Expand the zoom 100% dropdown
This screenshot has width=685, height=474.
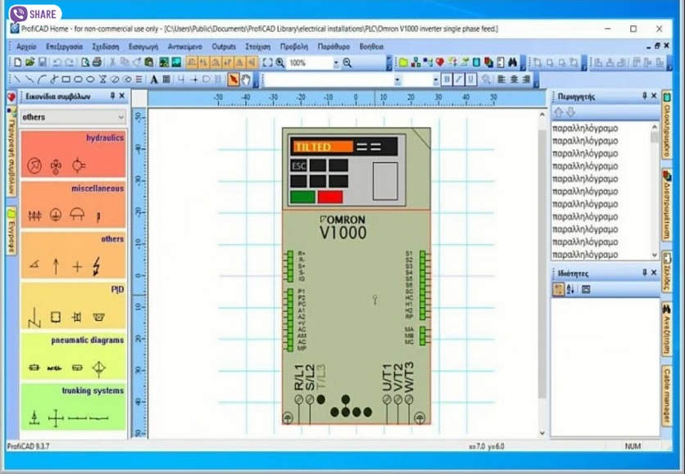click(335, 62)
